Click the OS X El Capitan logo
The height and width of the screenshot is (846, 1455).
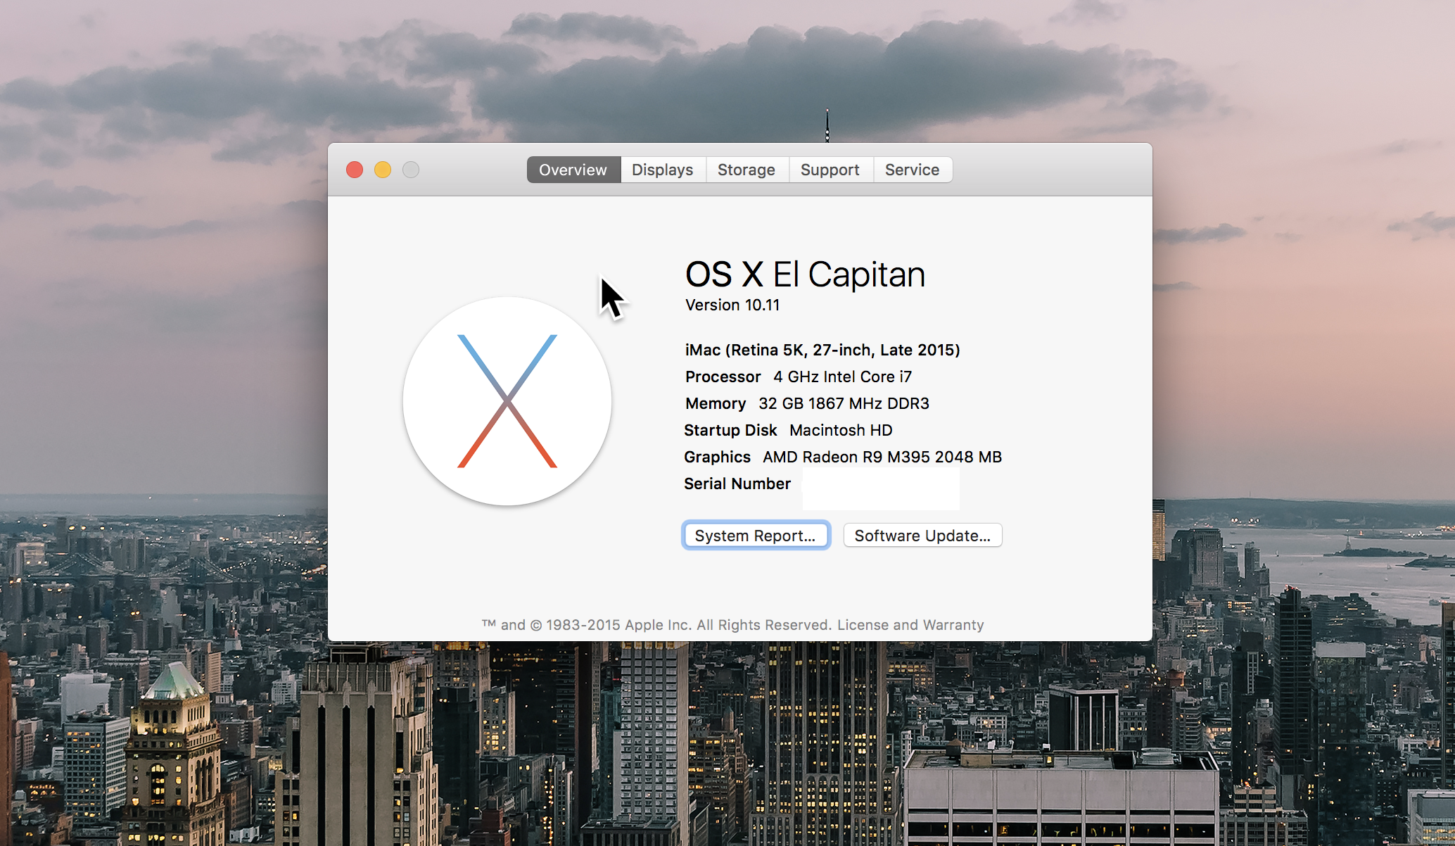(x=507, y=401)
